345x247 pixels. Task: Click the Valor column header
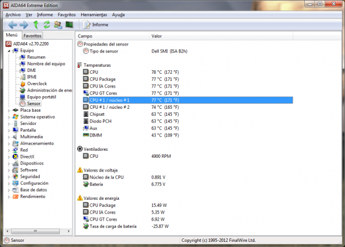(221, 36)
